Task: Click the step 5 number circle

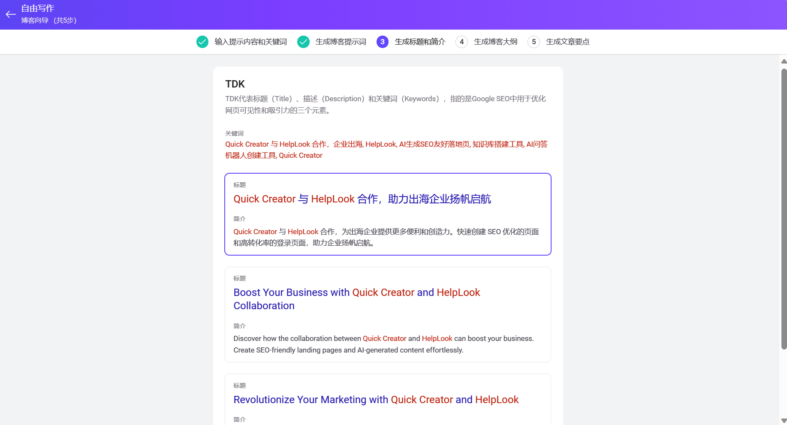Action: (534, 42)
